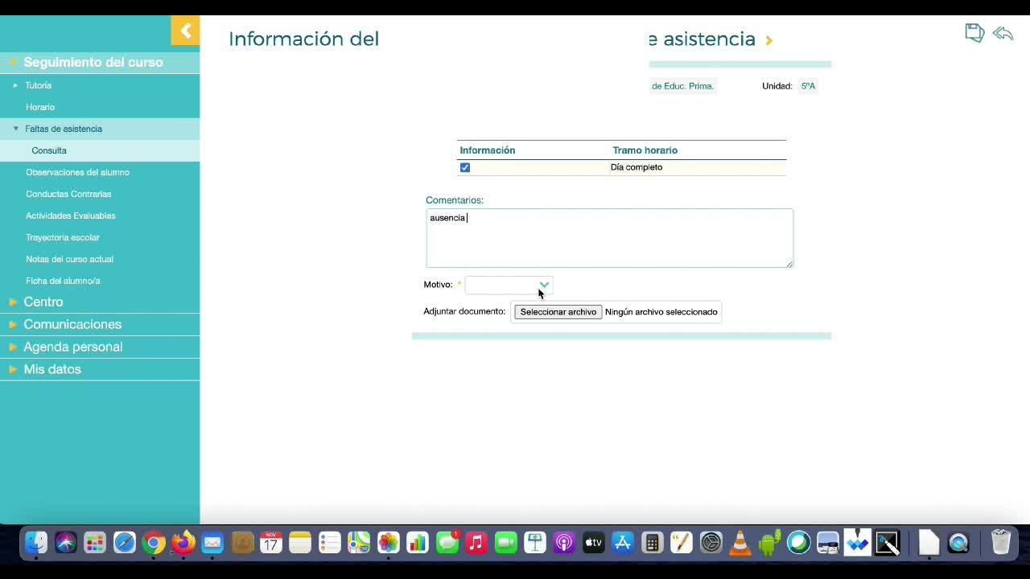Screen dimensions: 1030x579
Task: Open Android File Transfer from the Dock
Action: (770, 543)
